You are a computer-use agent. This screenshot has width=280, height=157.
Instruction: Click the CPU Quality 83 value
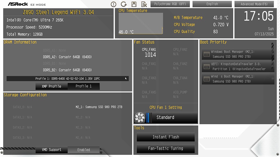(x=215, y=32)
